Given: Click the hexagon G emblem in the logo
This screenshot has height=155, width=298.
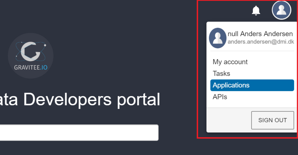Looking at the screenshot, I should (x=30, y=51).
